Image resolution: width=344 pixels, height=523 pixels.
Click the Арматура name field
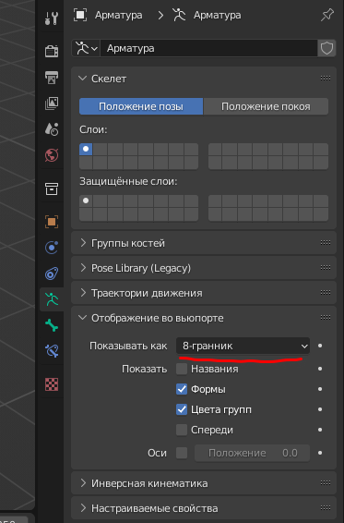[x=208, y=48]
